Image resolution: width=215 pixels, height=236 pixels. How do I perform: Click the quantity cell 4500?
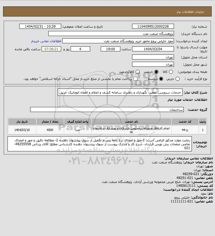point(50,130)
